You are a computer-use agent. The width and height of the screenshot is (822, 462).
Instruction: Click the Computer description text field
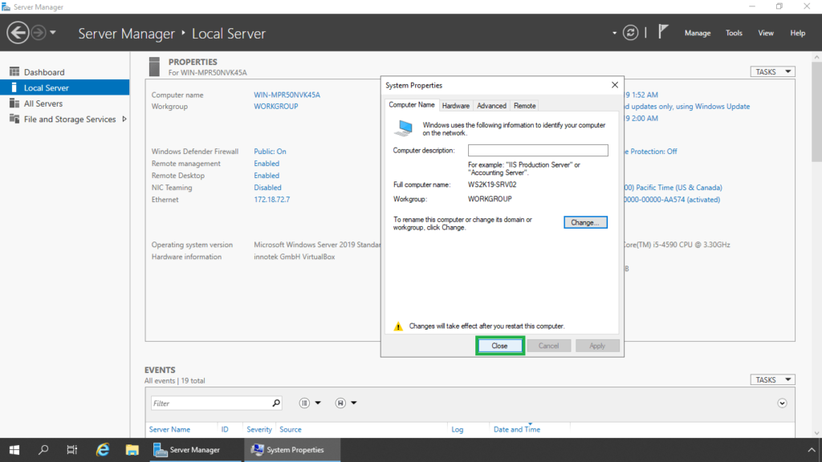(538, 150)
